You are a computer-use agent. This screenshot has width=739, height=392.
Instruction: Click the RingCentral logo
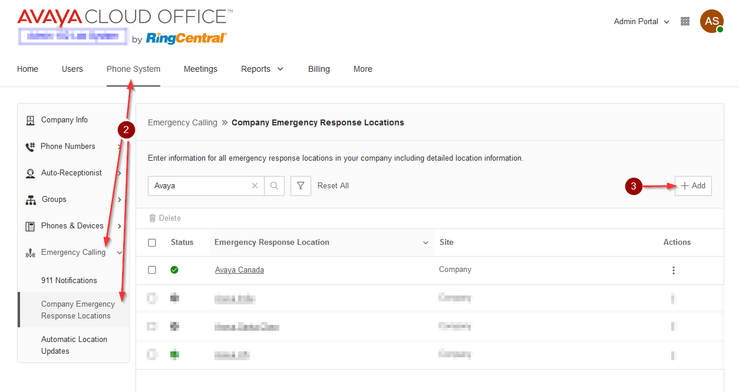point(186,38)
